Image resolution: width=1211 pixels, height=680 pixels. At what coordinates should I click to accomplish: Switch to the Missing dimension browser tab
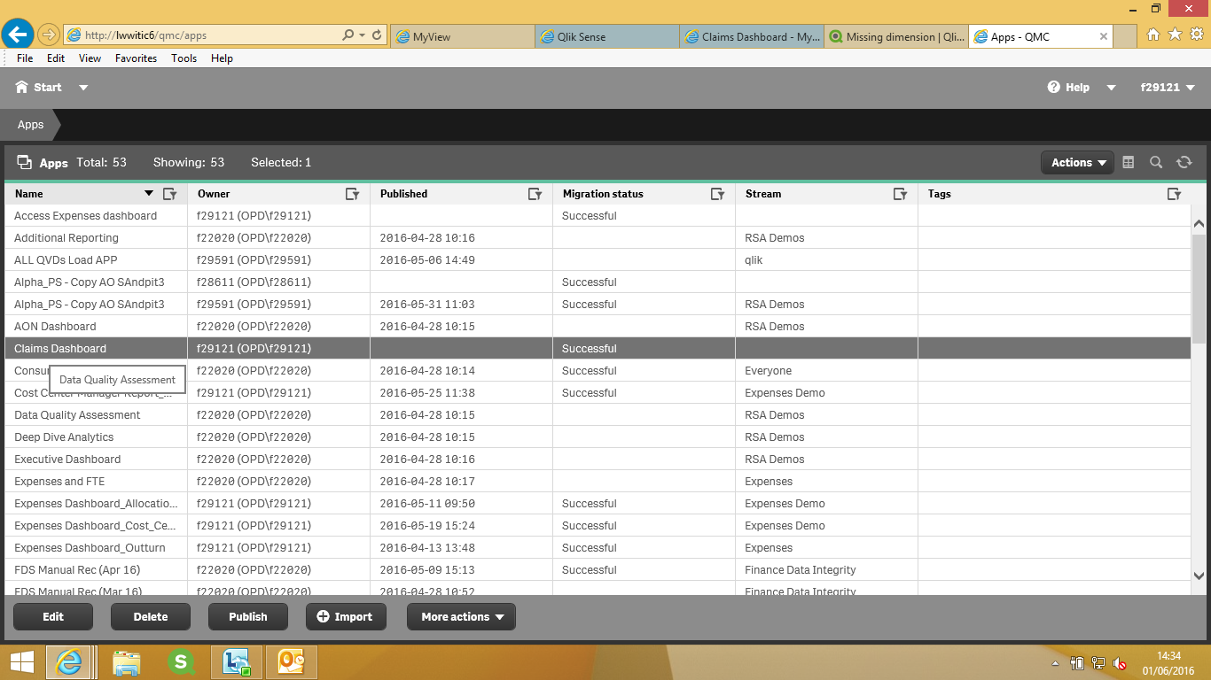[896, 36]
